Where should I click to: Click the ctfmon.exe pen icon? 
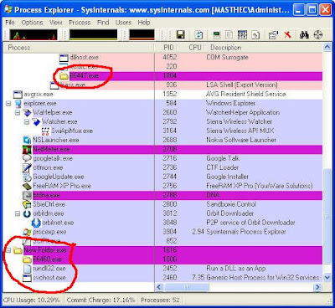[x=27, y=167]
